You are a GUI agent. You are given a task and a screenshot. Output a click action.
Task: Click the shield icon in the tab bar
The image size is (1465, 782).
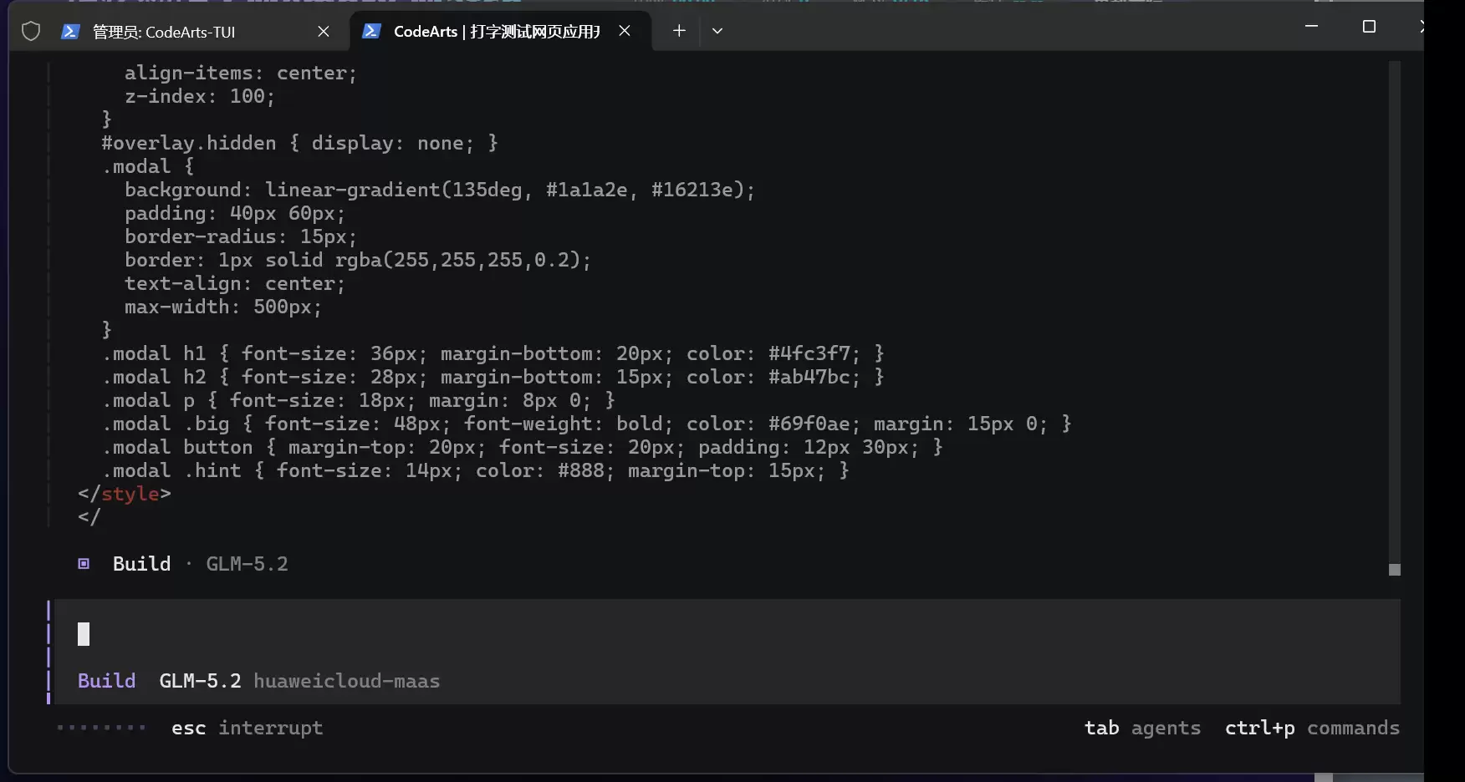click(31, 32)
